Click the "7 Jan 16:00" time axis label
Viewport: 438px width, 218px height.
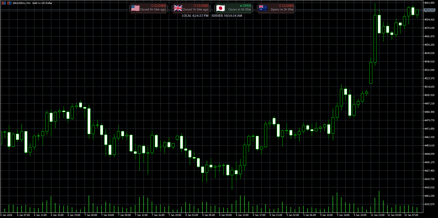pos(158,215)
